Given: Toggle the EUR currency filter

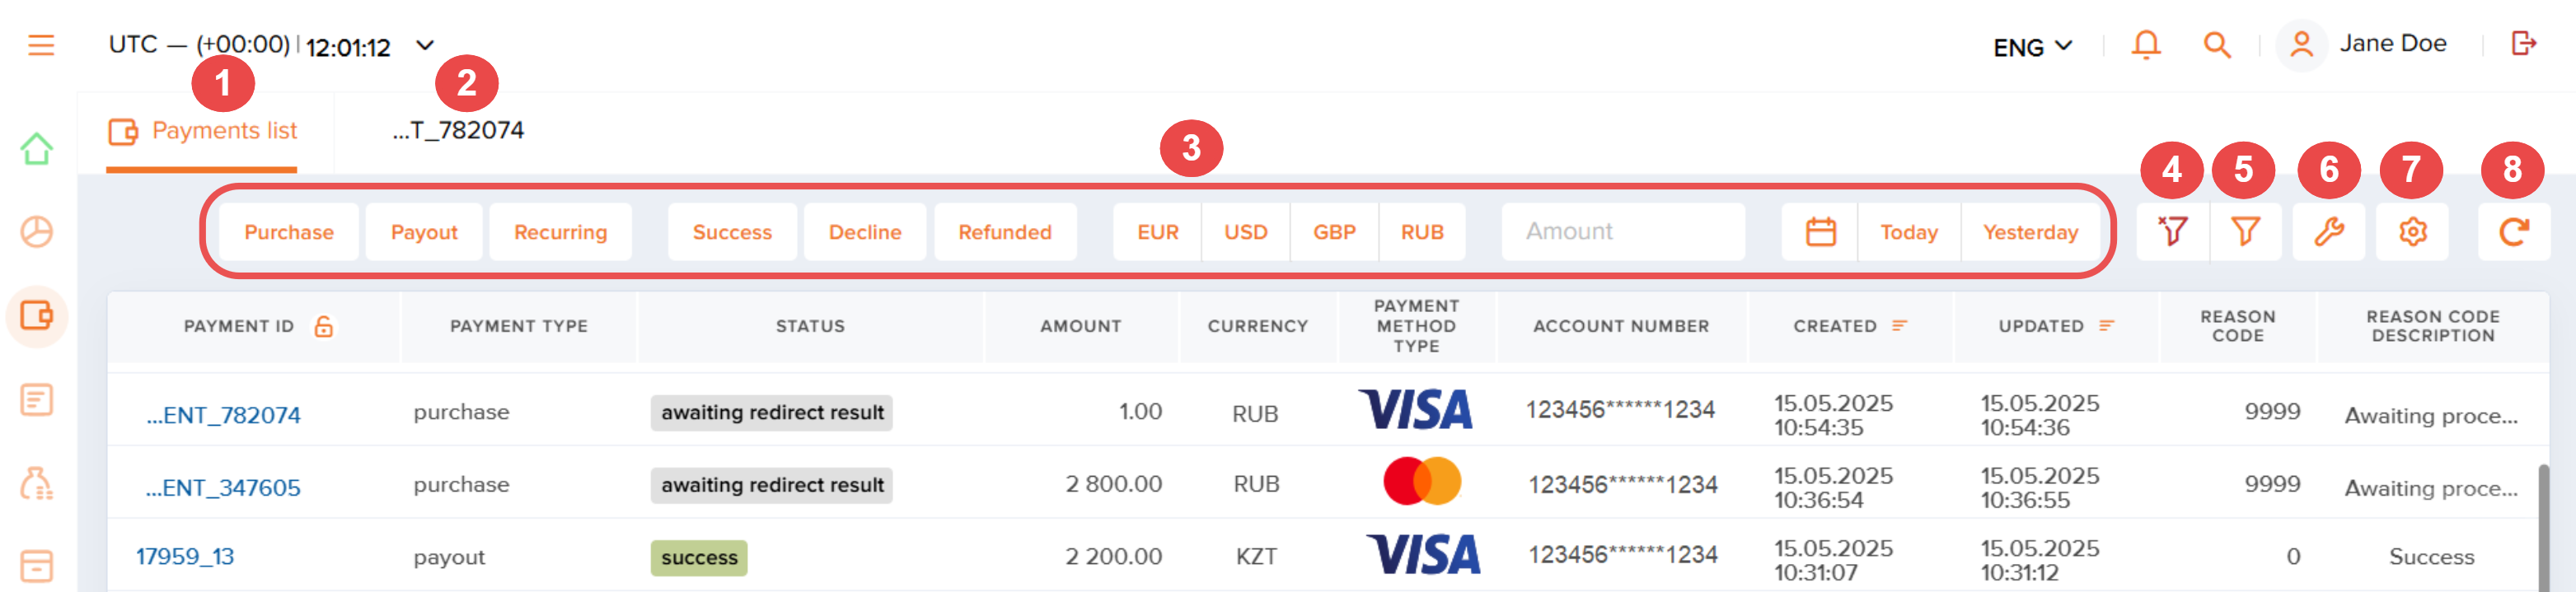Looking at the screenshot, I should 1157,232.
